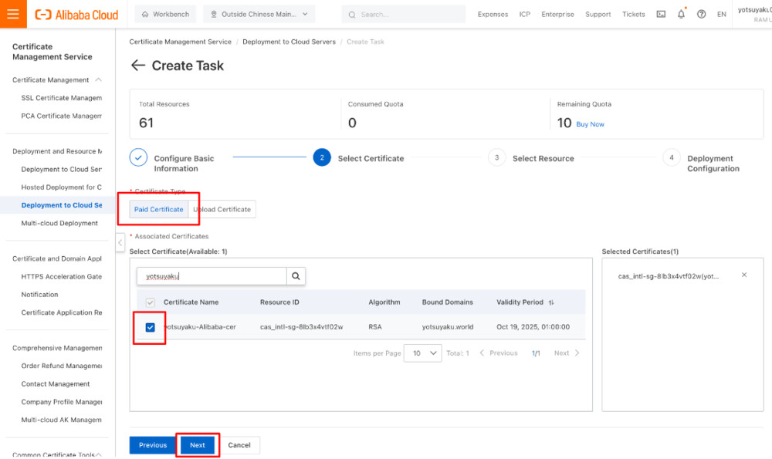Screen dimensions: 772x459
Task: Remove the selected certificate using the X icon
Action: pyautogui.click(x=743, y=275)
